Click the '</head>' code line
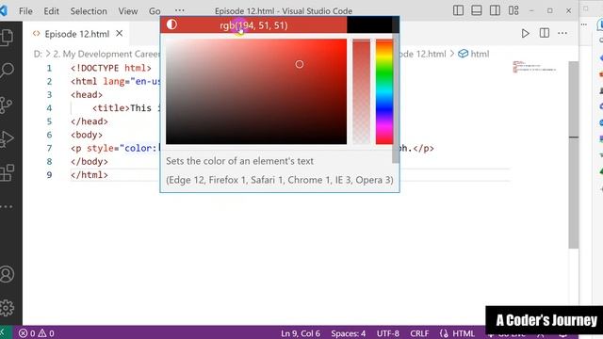 point(90,121)
